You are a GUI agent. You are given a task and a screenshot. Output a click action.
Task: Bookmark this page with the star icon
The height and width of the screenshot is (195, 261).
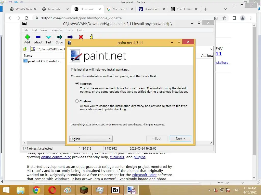pos(224,18)
